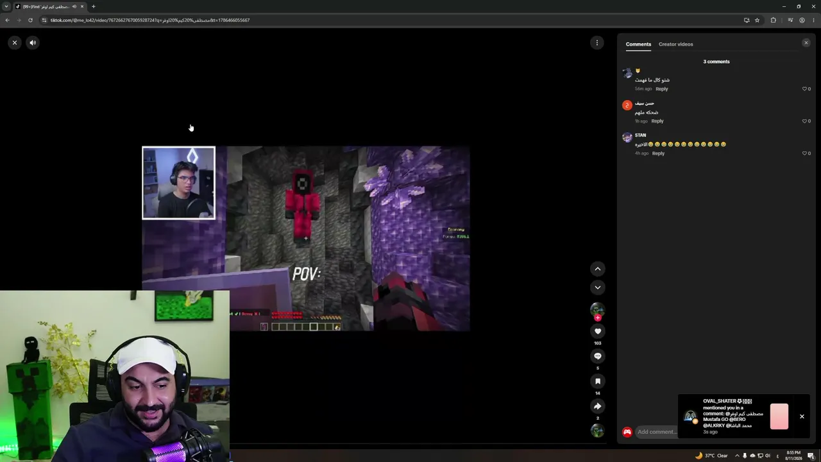Dismiss the OVAL_SHATER mention notification
The image size is (821, 462).
pos(802,416)
